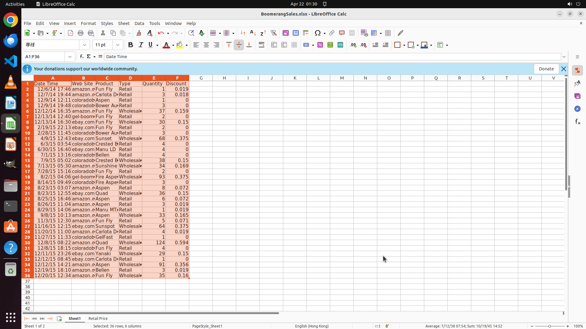The height and width of the screenshot is (329, 586).
Task: Click the formula input line
Action: 332,57
